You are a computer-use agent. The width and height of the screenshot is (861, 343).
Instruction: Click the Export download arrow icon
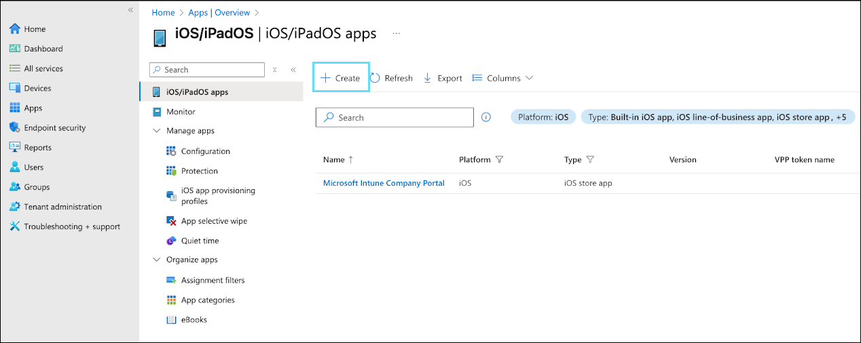[428, 78]
